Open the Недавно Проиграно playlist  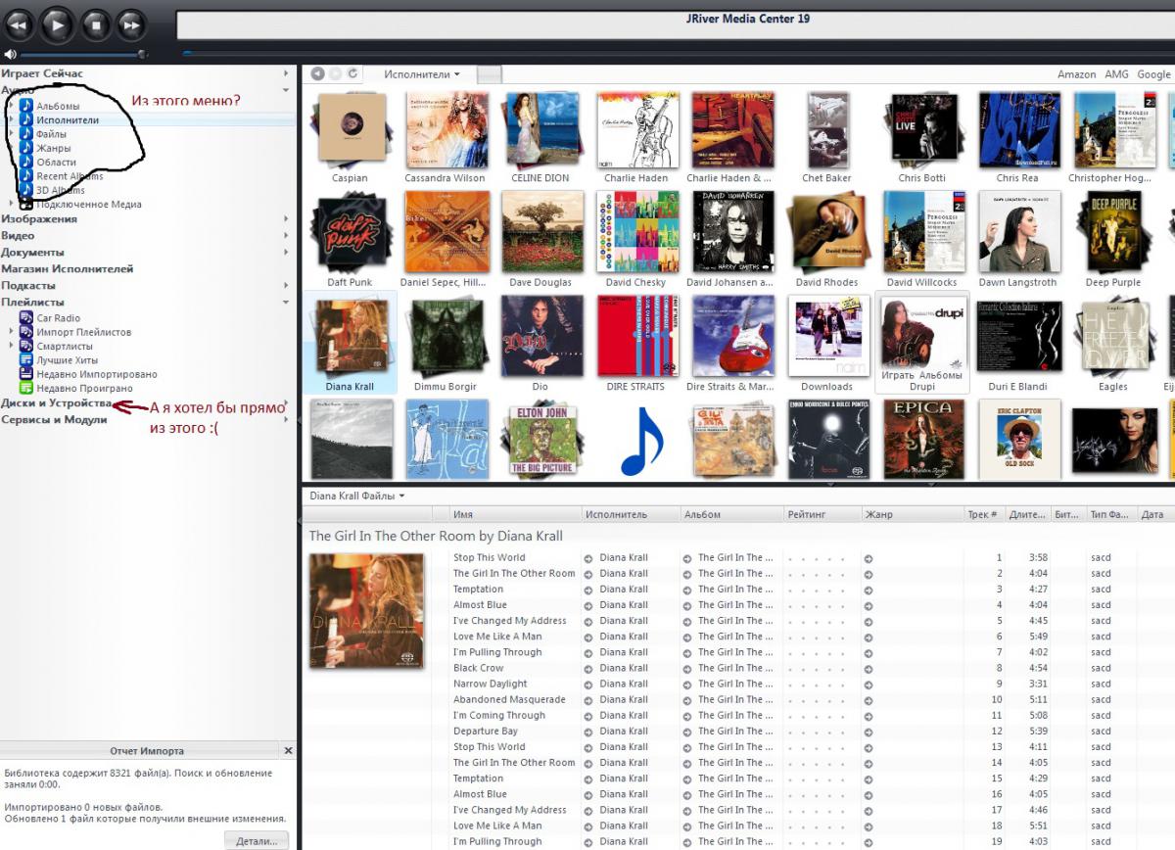(83, 389)
